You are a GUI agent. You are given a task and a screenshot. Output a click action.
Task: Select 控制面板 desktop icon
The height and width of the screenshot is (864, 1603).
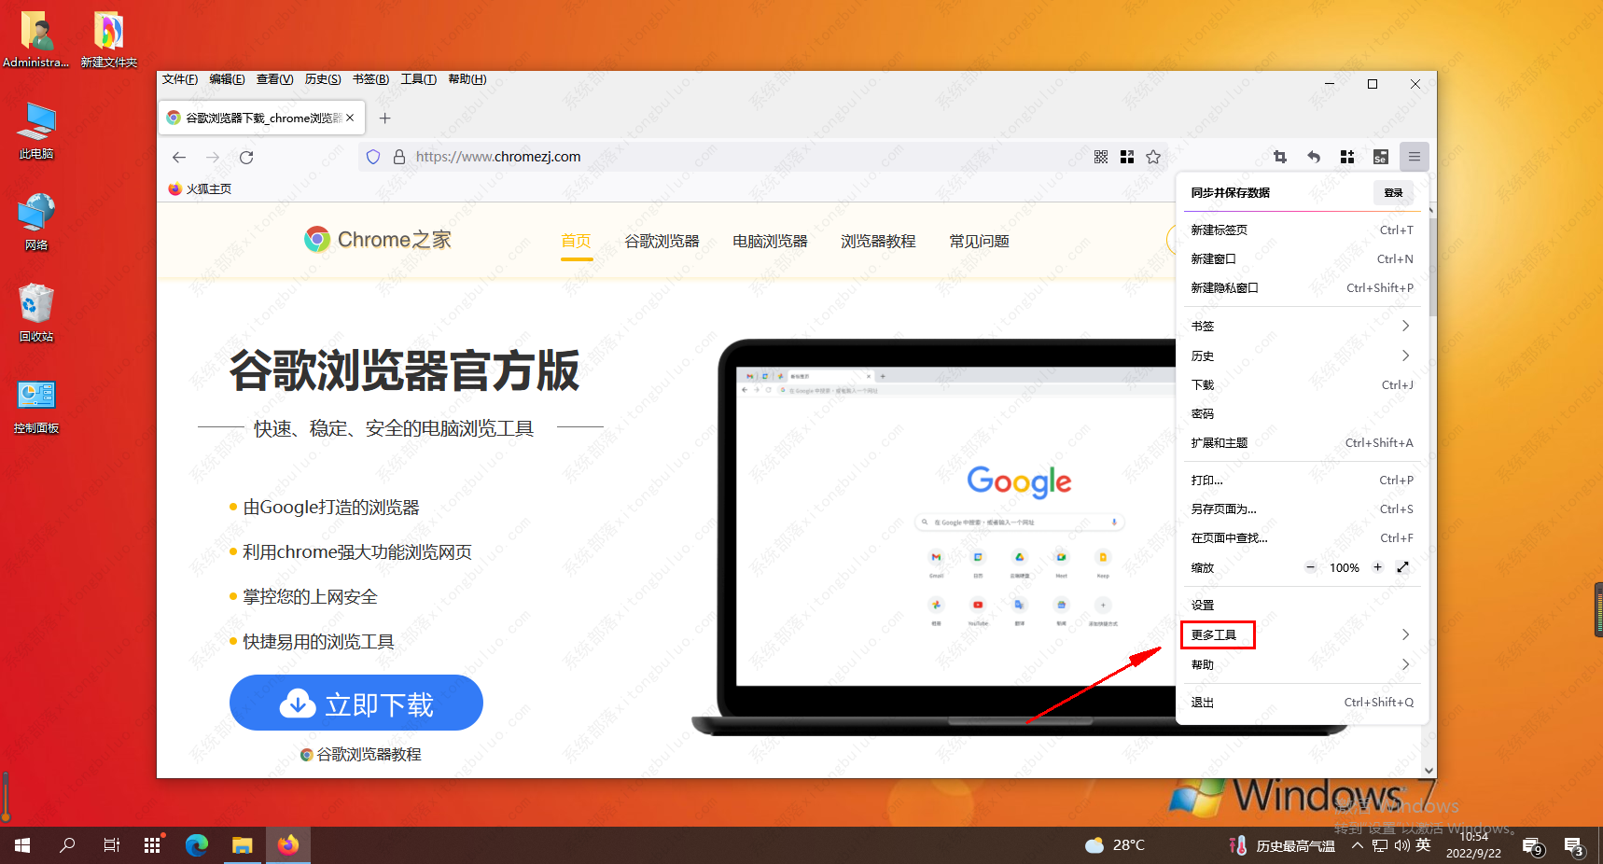point(36,405)
